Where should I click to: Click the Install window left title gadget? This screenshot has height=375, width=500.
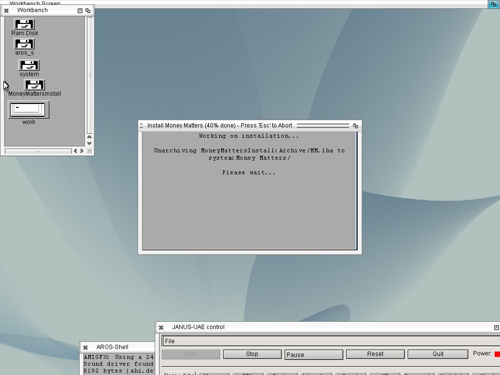click(141, 126)
